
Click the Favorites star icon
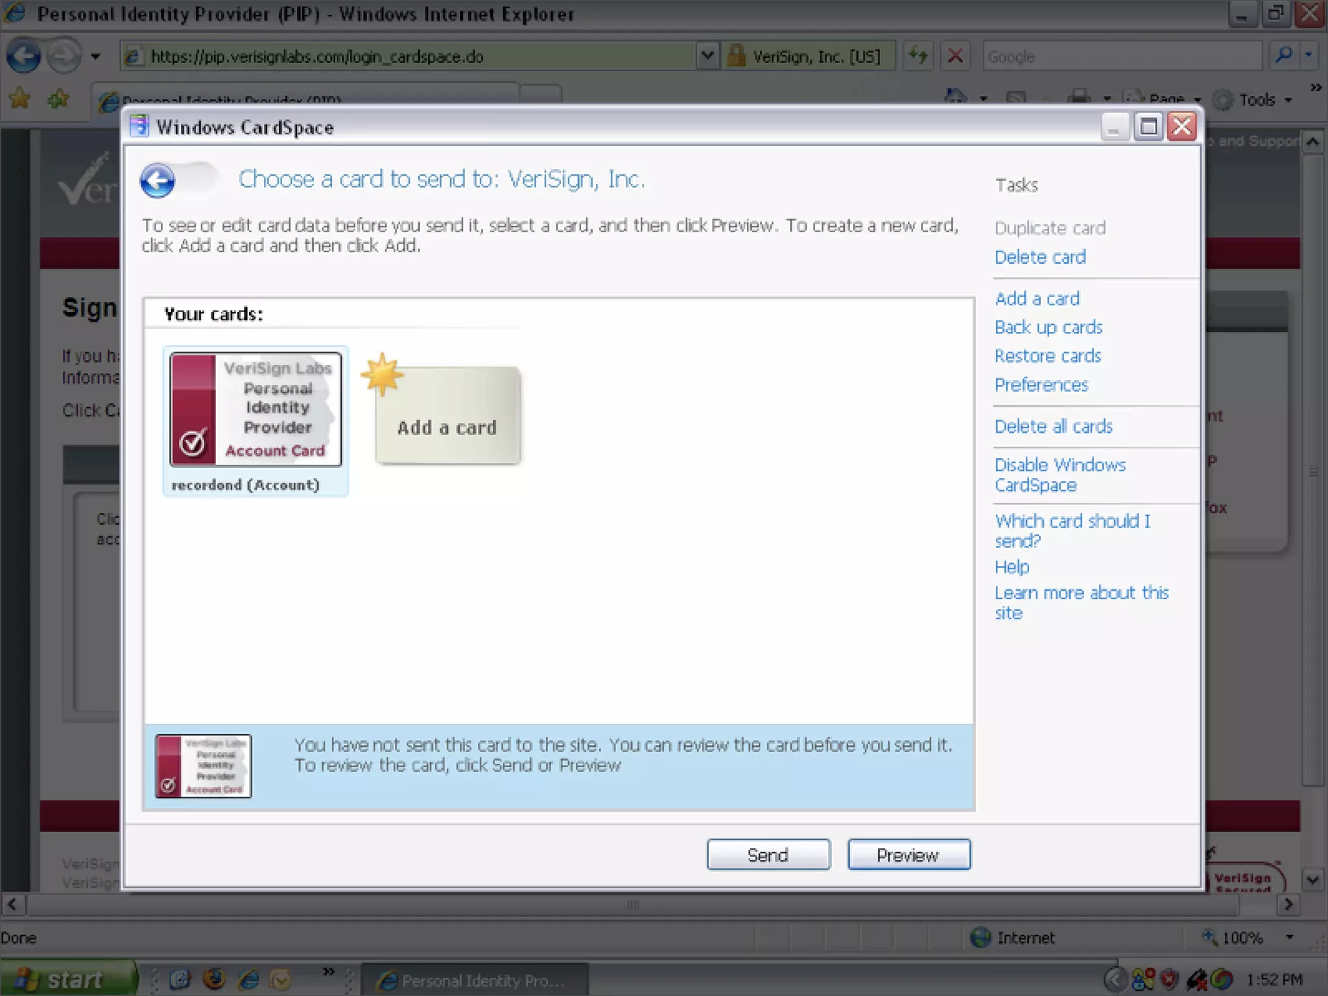pyautogui.click(x=20, y=99)
